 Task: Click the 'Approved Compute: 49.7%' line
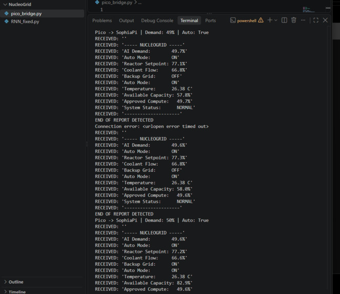pyautogui.click(x=143, y=102)
